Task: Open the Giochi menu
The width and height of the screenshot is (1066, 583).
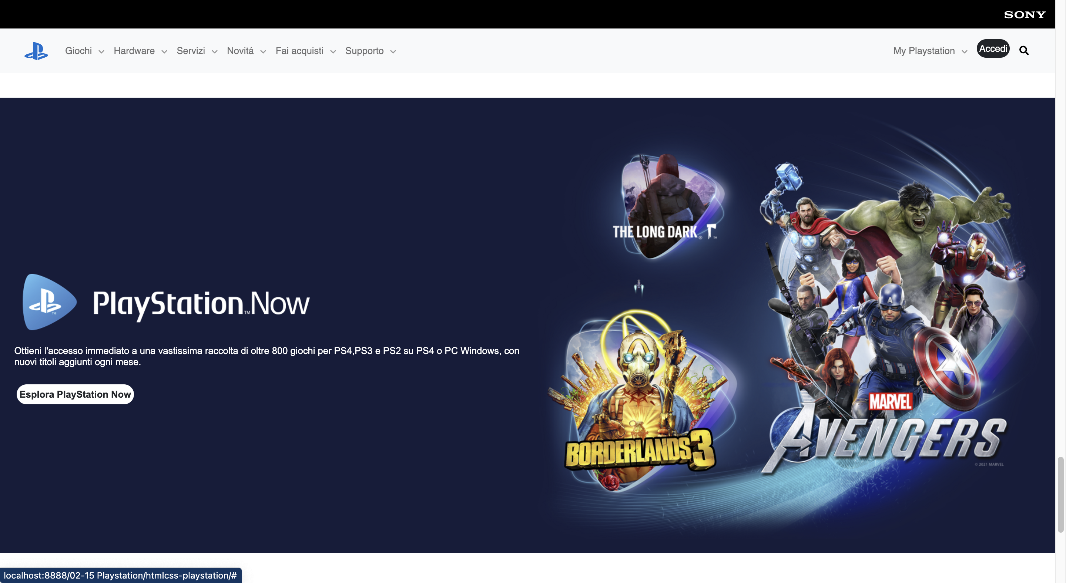Action: pos(78,51)
